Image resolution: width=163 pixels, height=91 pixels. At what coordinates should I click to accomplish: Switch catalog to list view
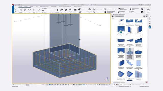[144, 16]
